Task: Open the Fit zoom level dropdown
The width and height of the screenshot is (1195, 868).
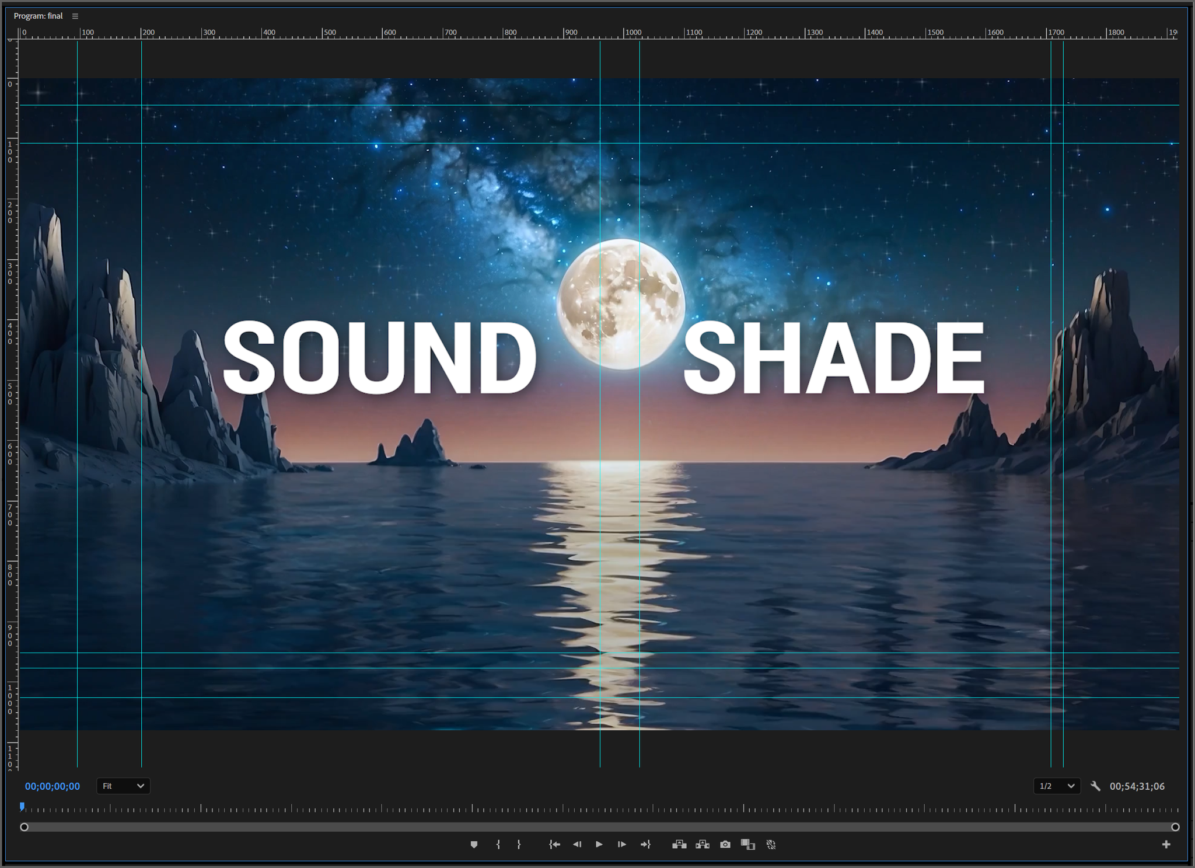Action: point(123,786)
